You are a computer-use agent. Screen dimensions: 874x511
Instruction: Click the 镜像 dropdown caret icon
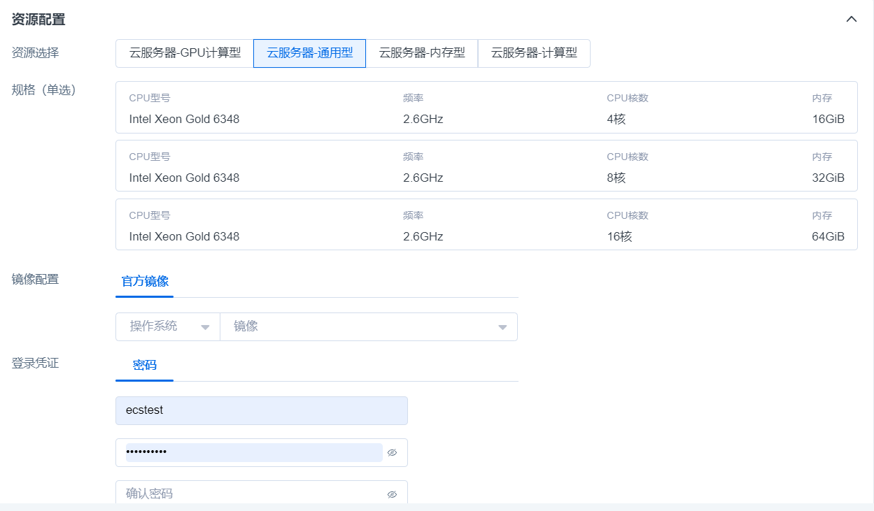pos(502,327)
